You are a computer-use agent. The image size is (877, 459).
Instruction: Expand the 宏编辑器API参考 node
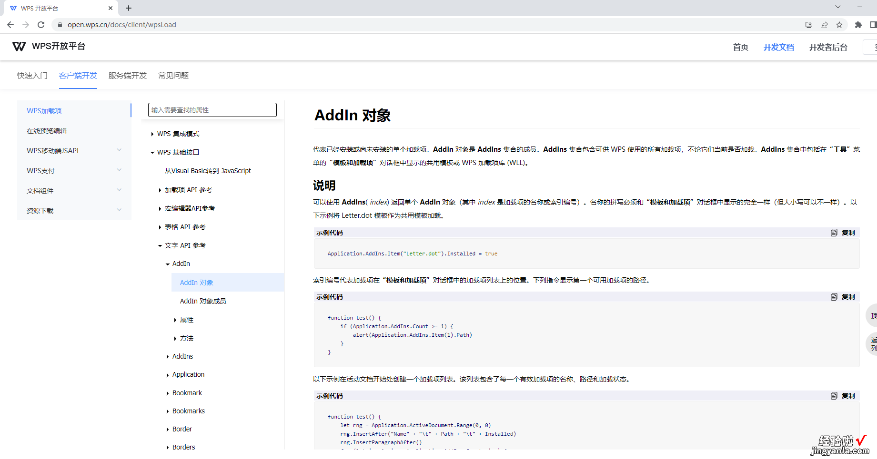(160, 209)
